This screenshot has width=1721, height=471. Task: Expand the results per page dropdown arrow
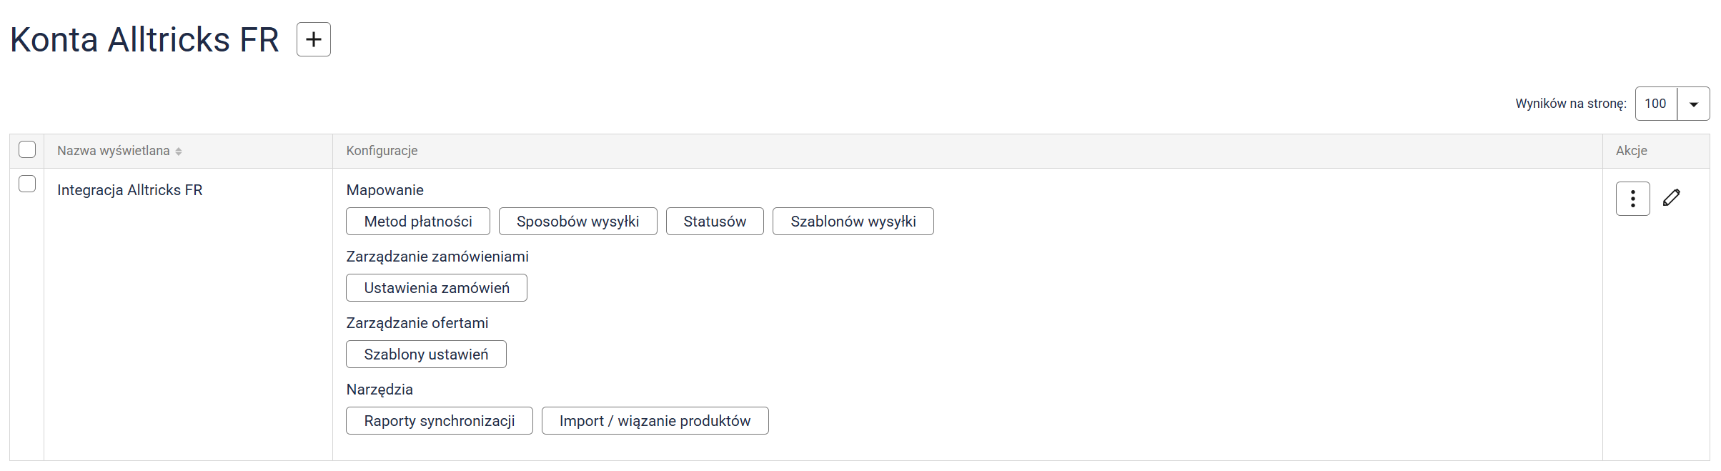pos(1692,104)
